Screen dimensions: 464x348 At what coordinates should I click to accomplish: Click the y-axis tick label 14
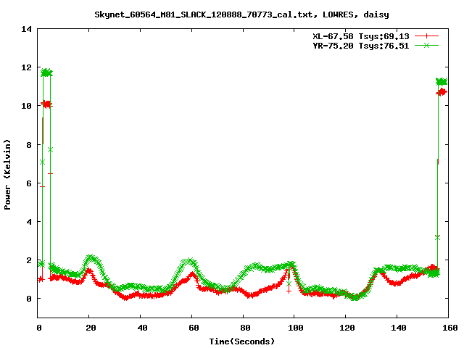(x=26, y=29)
